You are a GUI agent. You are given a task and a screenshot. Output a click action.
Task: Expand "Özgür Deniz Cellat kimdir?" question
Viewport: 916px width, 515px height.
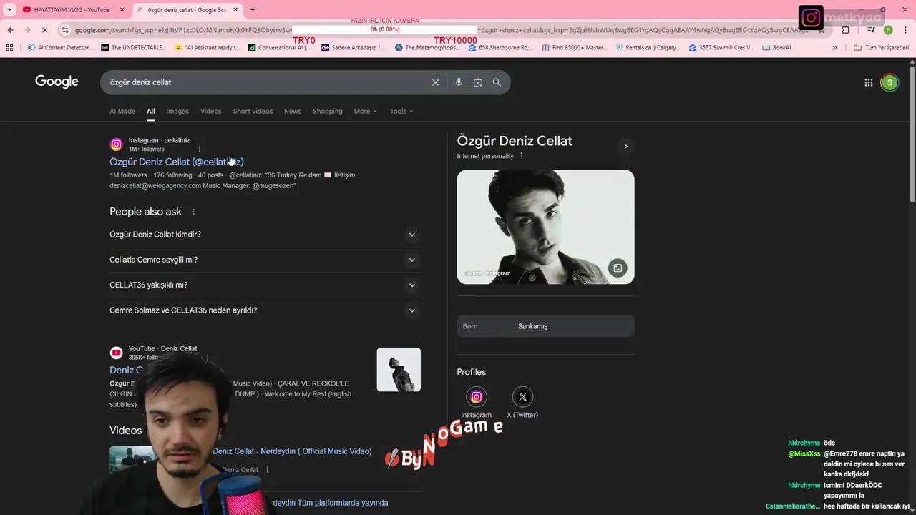265,235
